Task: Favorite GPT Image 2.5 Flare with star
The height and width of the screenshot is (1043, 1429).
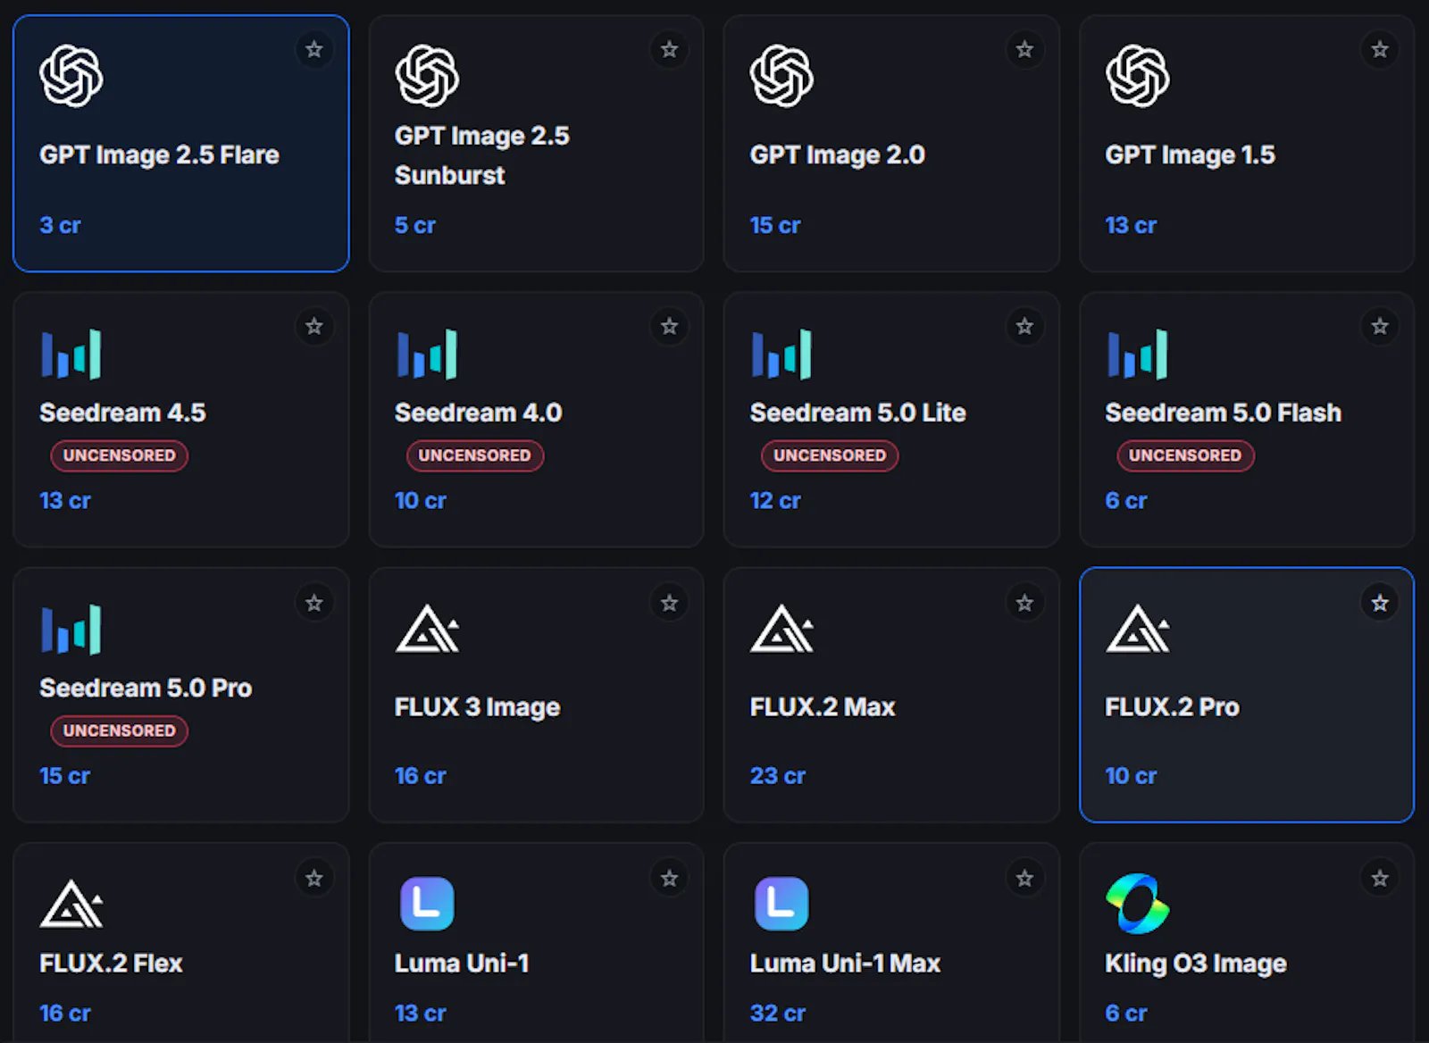Action: coord(314,50)
